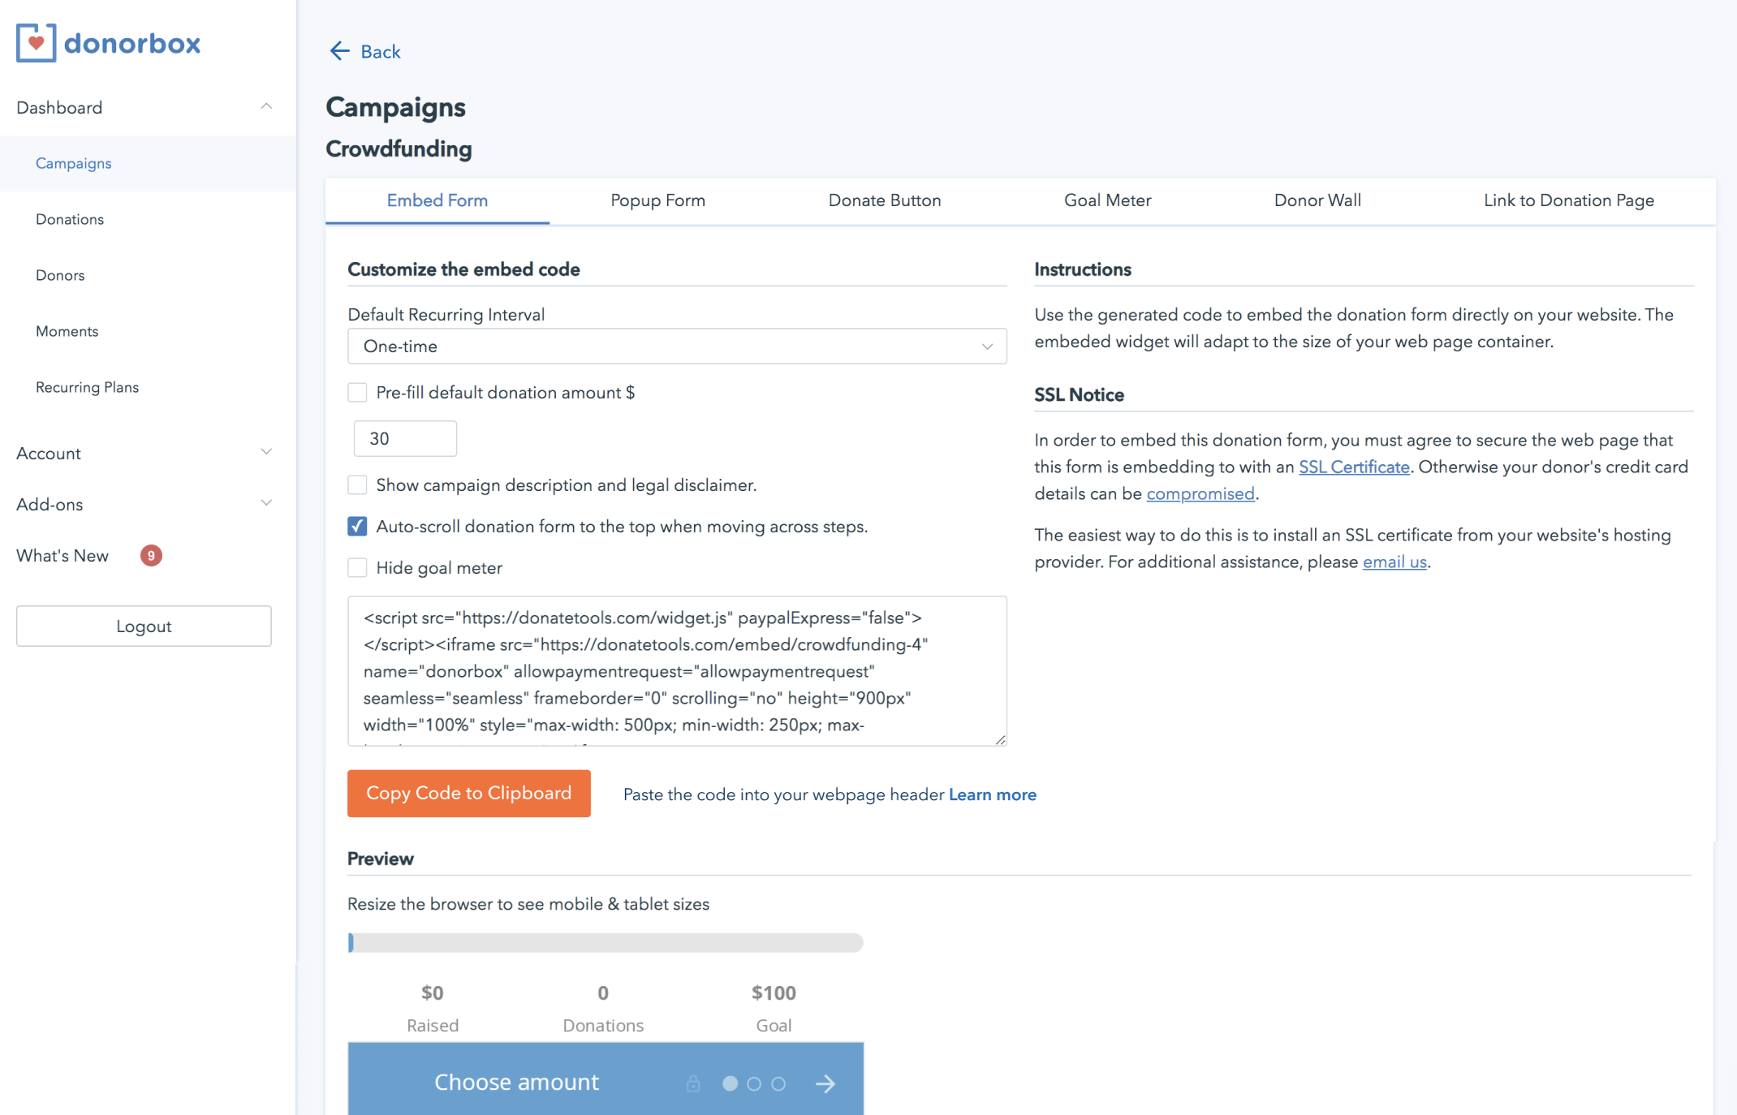Select the second step dot in preview
This screenshot has width=1737, height=1115.
[754, 1083]
